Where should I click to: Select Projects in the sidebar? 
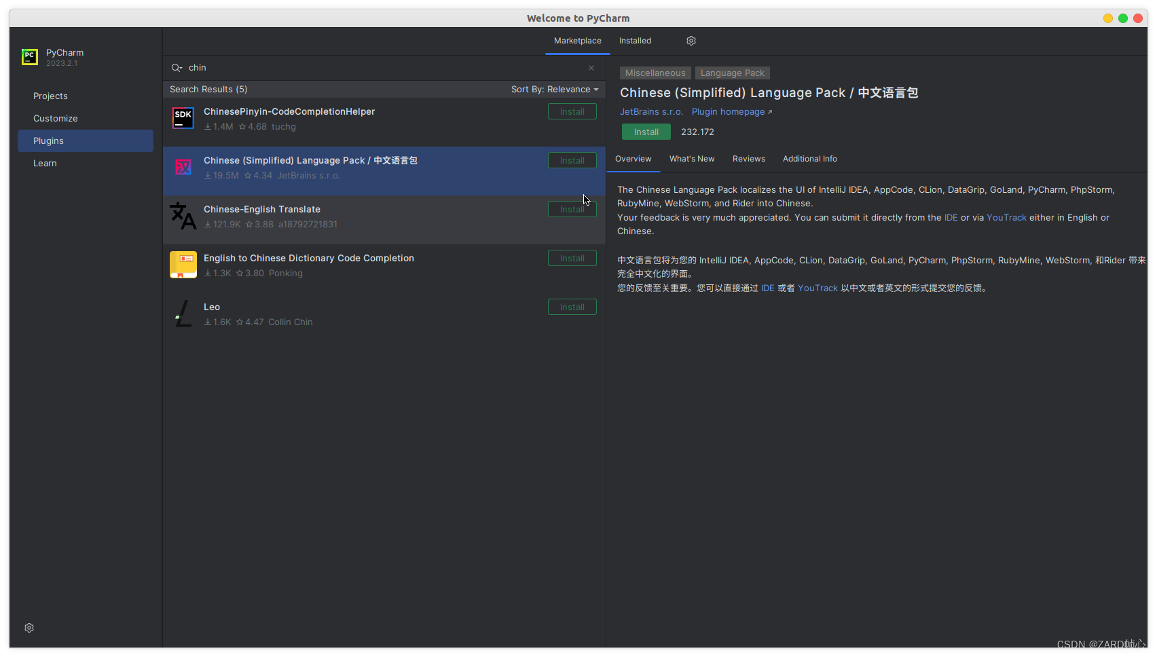86,96
